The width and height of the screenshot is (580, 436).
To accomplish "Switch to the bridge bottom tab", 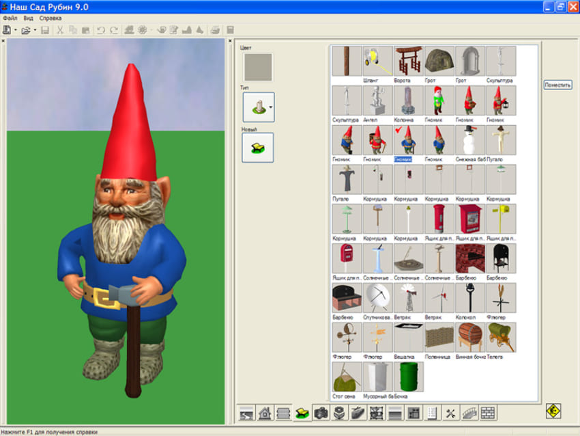I will pyautogui.click(x=469, y=413).
